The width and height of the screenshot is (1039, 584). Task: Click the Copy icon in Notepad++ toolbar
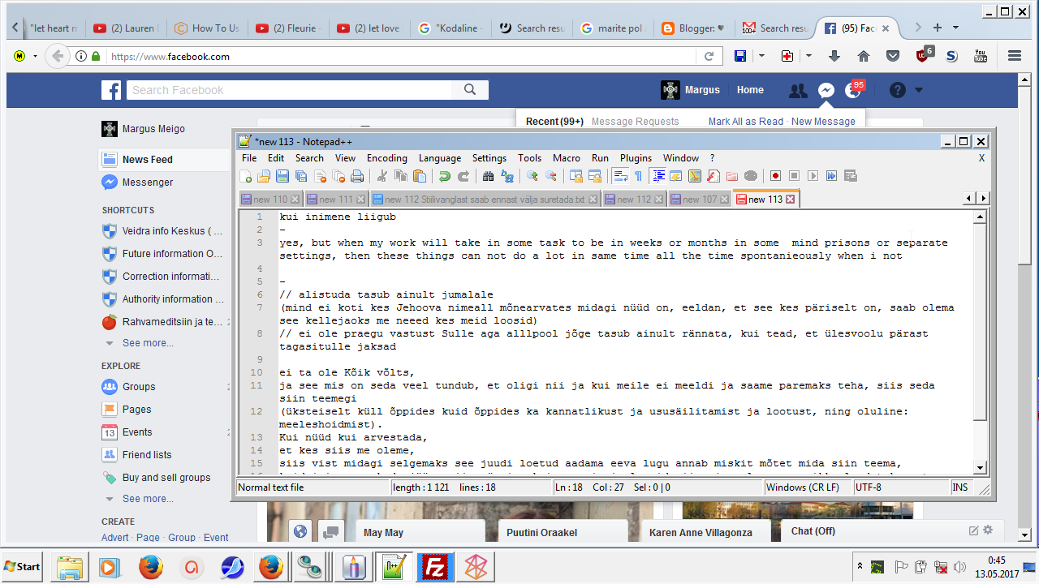[400, 176]
